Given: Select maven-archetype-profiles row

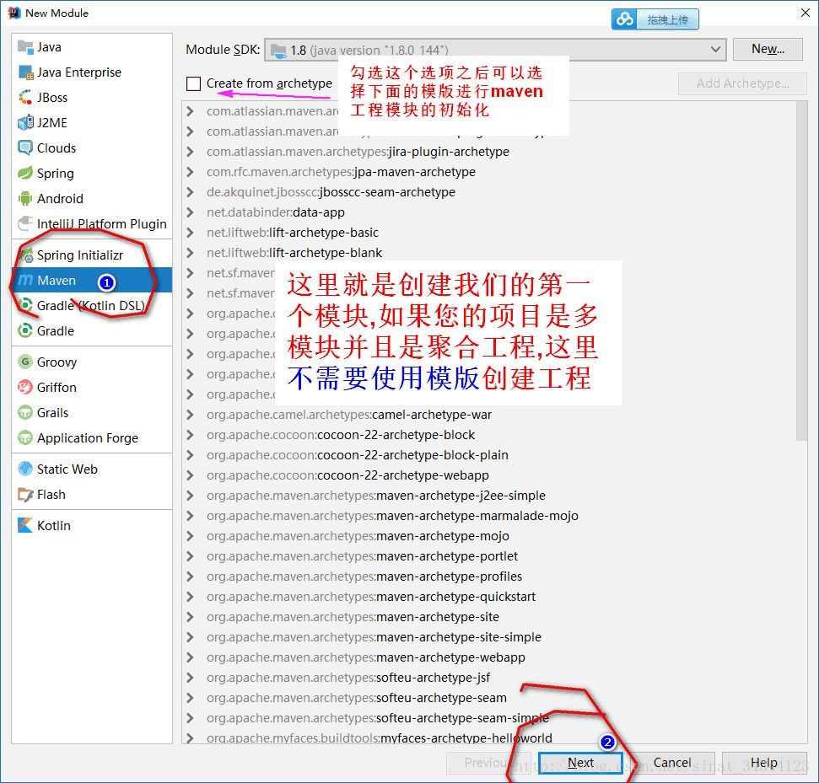Looking at the screenshot, I should (488, 577).
